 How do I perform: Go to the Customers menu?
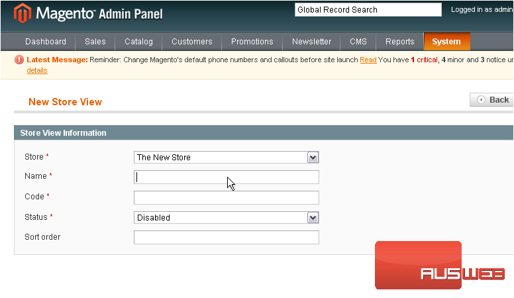191,42
